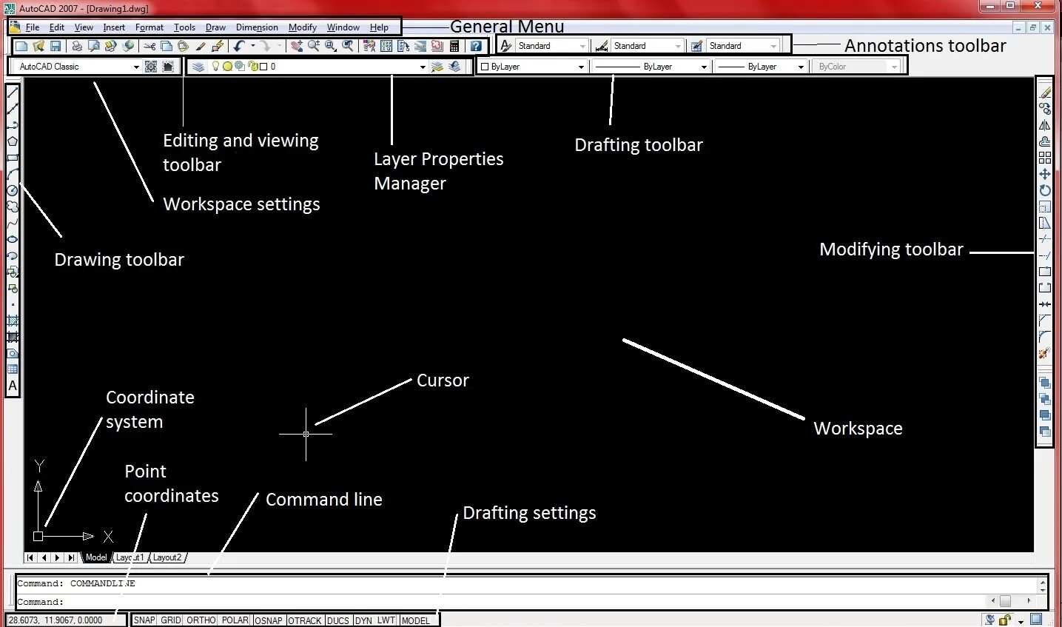Select the Revision Cloud tool
The width and height of the screenshot is (1062, 627).
point(13,207)
